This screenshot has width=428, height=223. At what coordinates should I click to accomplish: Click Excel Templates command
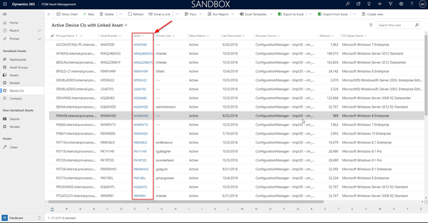pyautogui.click(x=253, y=14)
